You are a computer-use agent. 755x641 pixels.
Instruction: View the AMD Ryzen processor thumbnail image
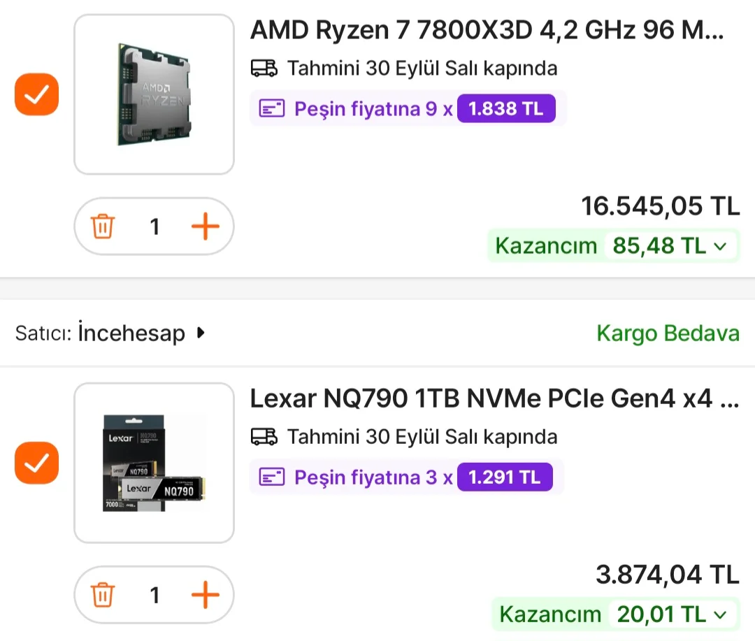click(x=154, y=94)
